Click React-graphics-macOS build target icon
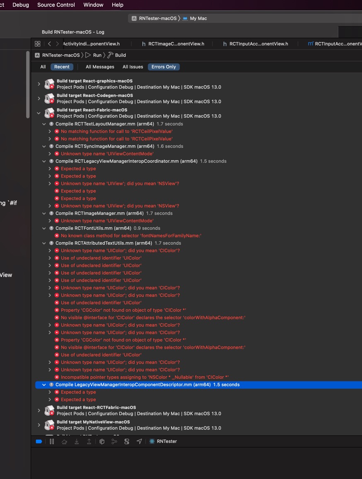The width and height of the screenshot is (362, 479). [x=49, y=84]
